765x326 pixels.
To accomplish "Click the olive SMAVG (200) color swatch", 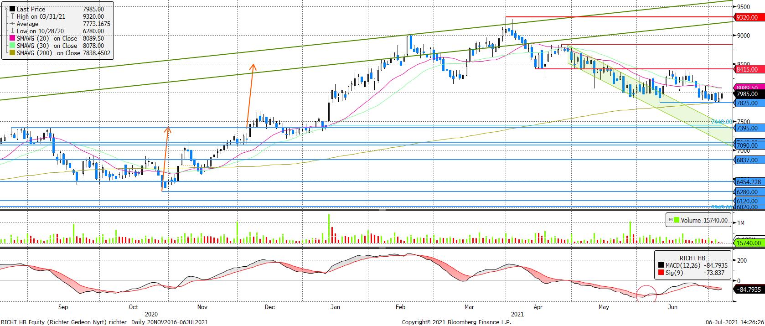I will tap(12, 53).
